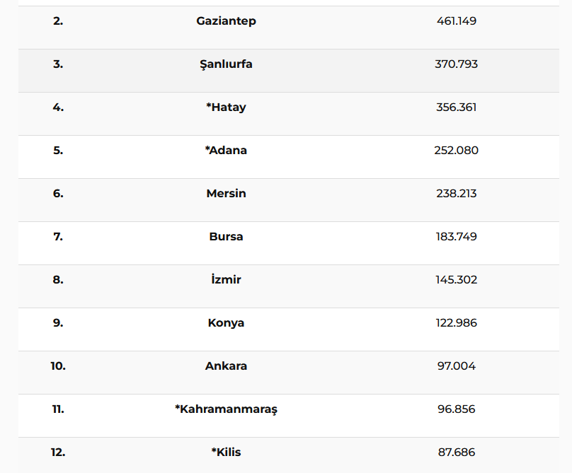Click the value 461.149
The image size is (572, 473).
point(457,21)
